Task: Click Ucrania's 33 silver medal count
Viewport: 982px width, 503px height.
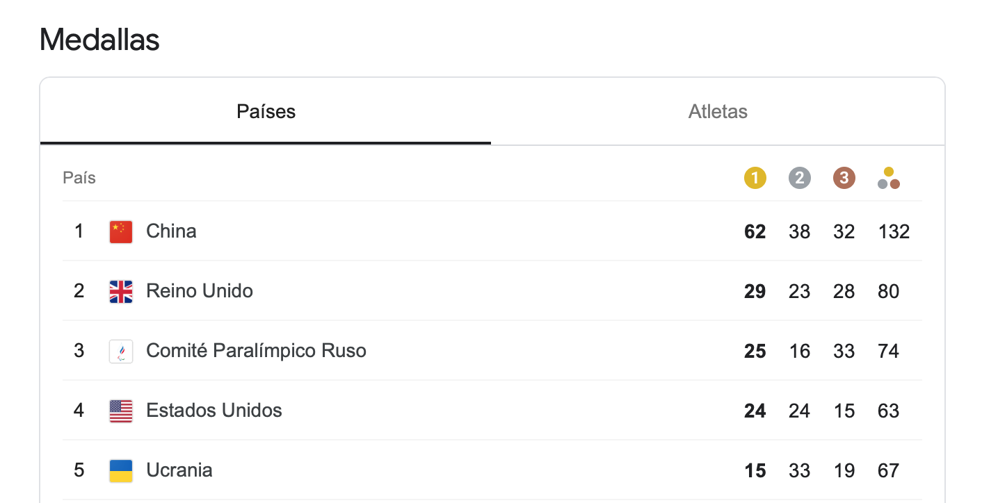Action: coord(799,470)
